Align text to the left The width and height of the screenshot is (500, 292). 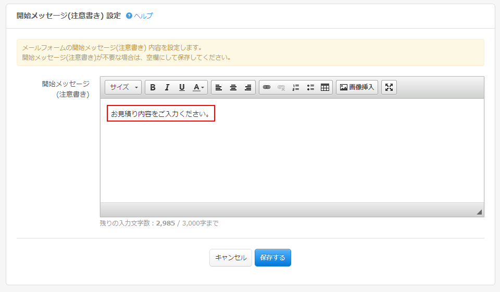click(x=219, y=87)
